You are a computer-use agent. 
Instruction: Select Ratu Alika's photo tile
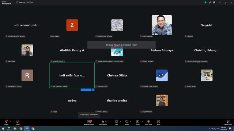pos(27,50)
